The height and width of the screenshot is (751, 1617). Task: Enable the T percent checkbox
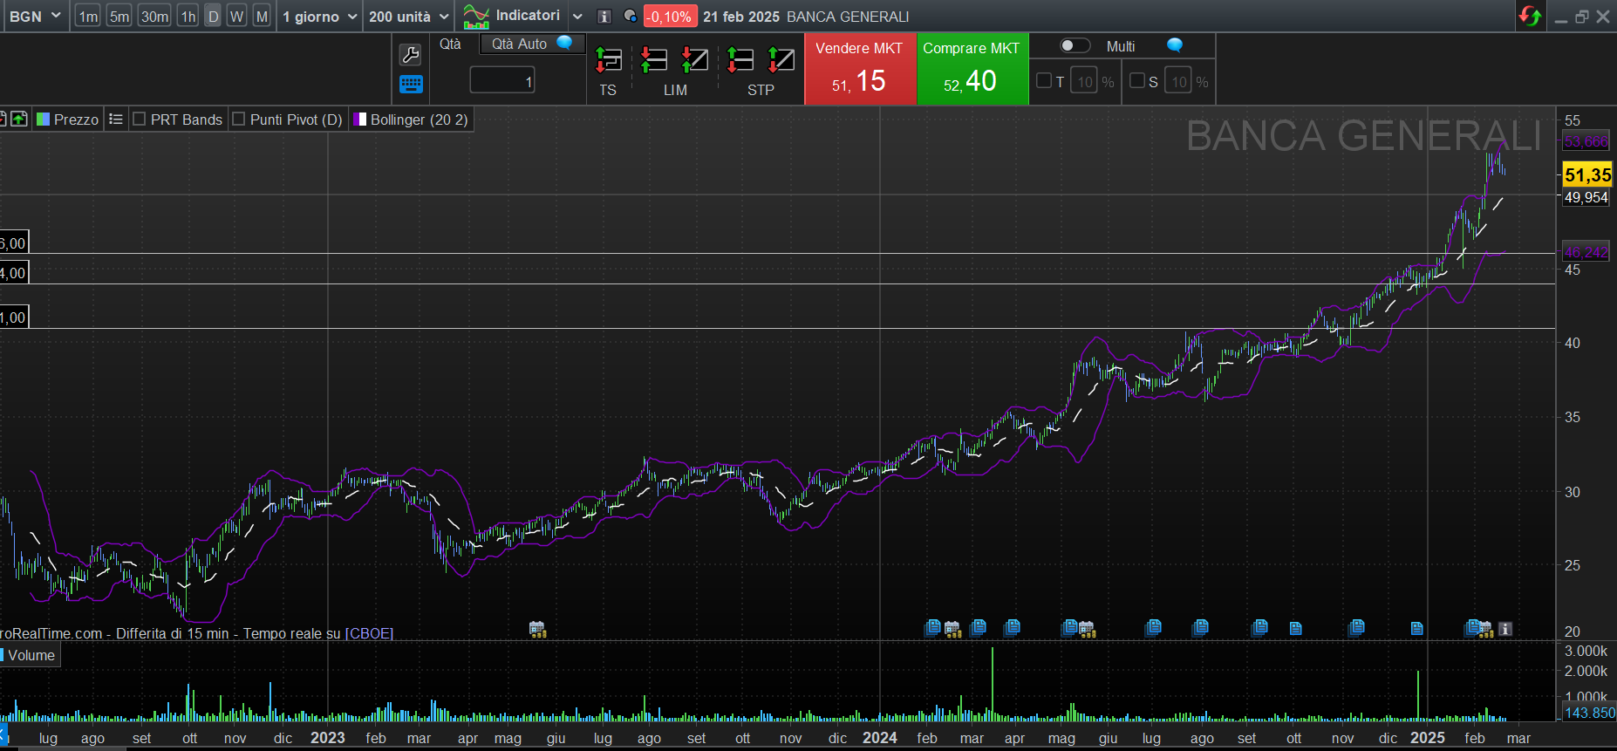pos(1044,80)
